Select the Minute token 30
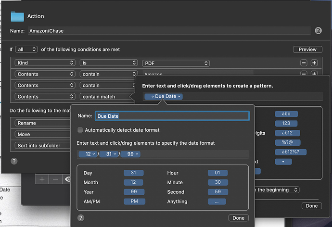The width and height of the screenshot is (332, 227). 218,182
